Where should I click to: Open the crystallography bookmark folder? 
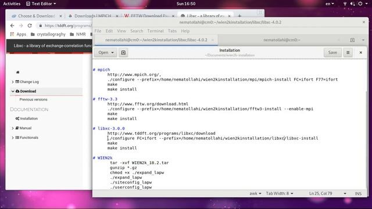coord(48,34)
